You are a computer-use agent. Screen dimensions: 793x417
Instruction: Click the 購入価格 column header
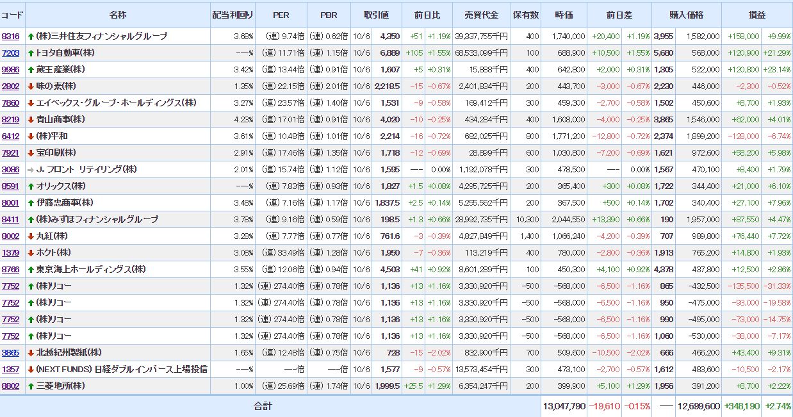click(686, 14)
